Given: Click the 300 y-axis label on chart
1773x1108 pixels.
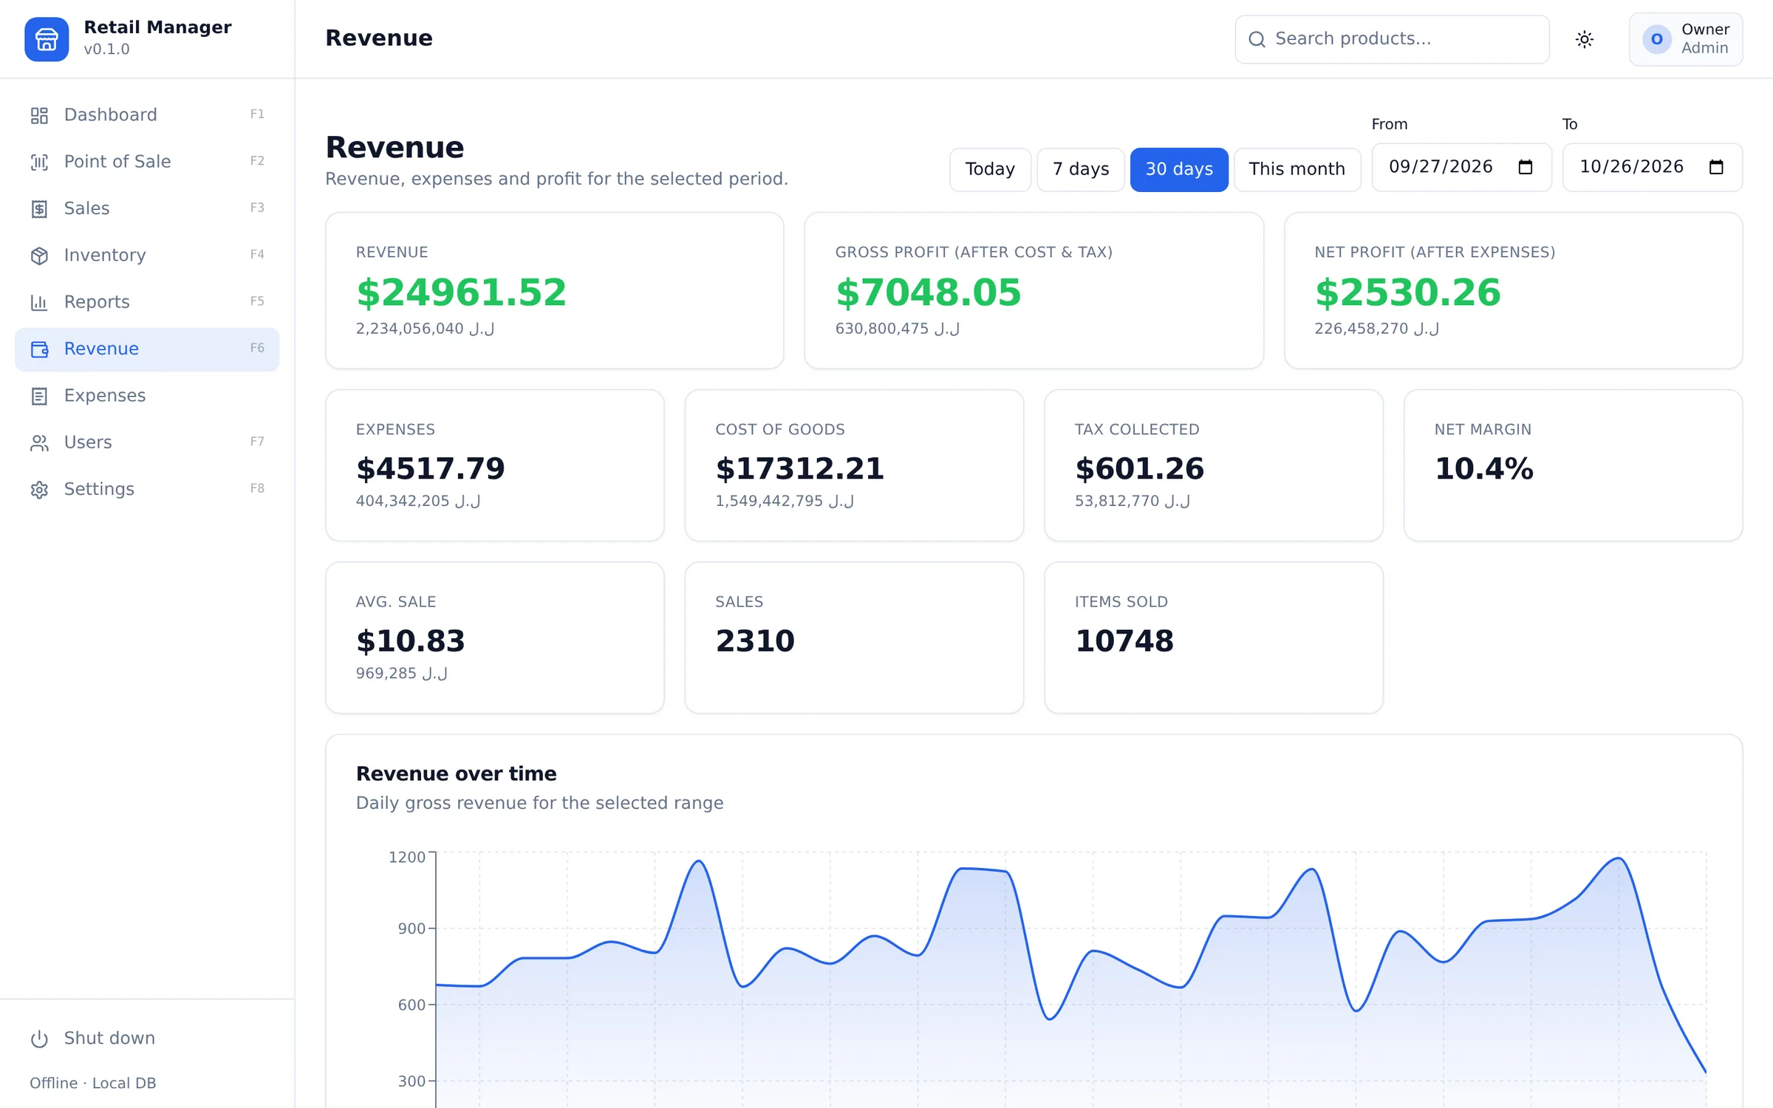Looking at the screenshot, I should [x=411, y=1081].
